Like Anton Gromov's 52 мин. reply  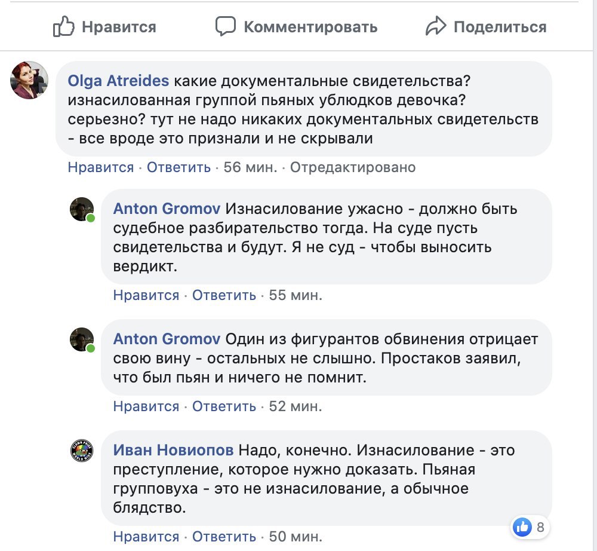[x=146, y=406]
